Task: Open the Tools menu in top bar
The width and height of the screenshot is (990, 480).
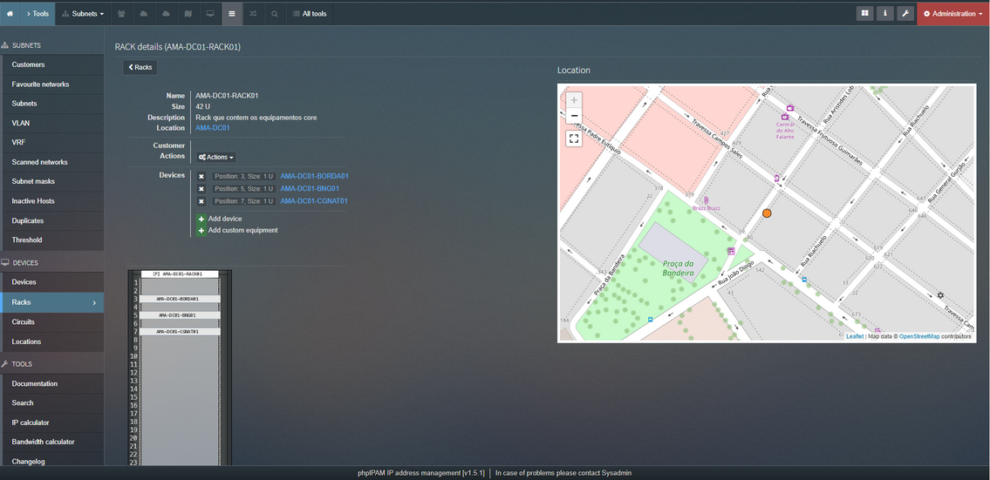Action: [x=38, y=13]
